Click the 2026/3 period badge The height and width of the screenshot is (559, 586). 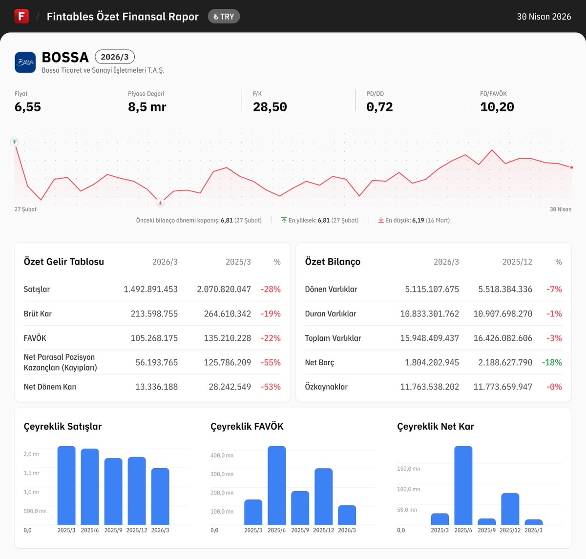click(x=115, y=57)
